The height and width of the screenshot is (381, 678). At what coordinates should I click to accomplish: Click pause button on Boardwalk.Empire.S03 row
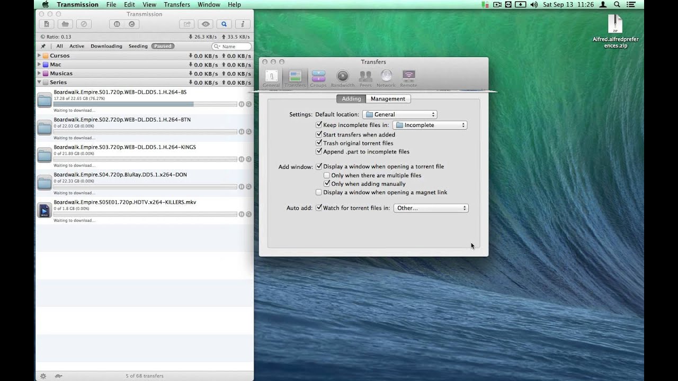tap(242, 159)
